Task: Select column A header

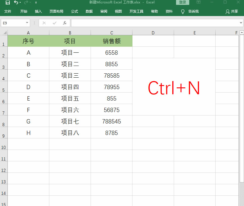Action: click(28, 33)
